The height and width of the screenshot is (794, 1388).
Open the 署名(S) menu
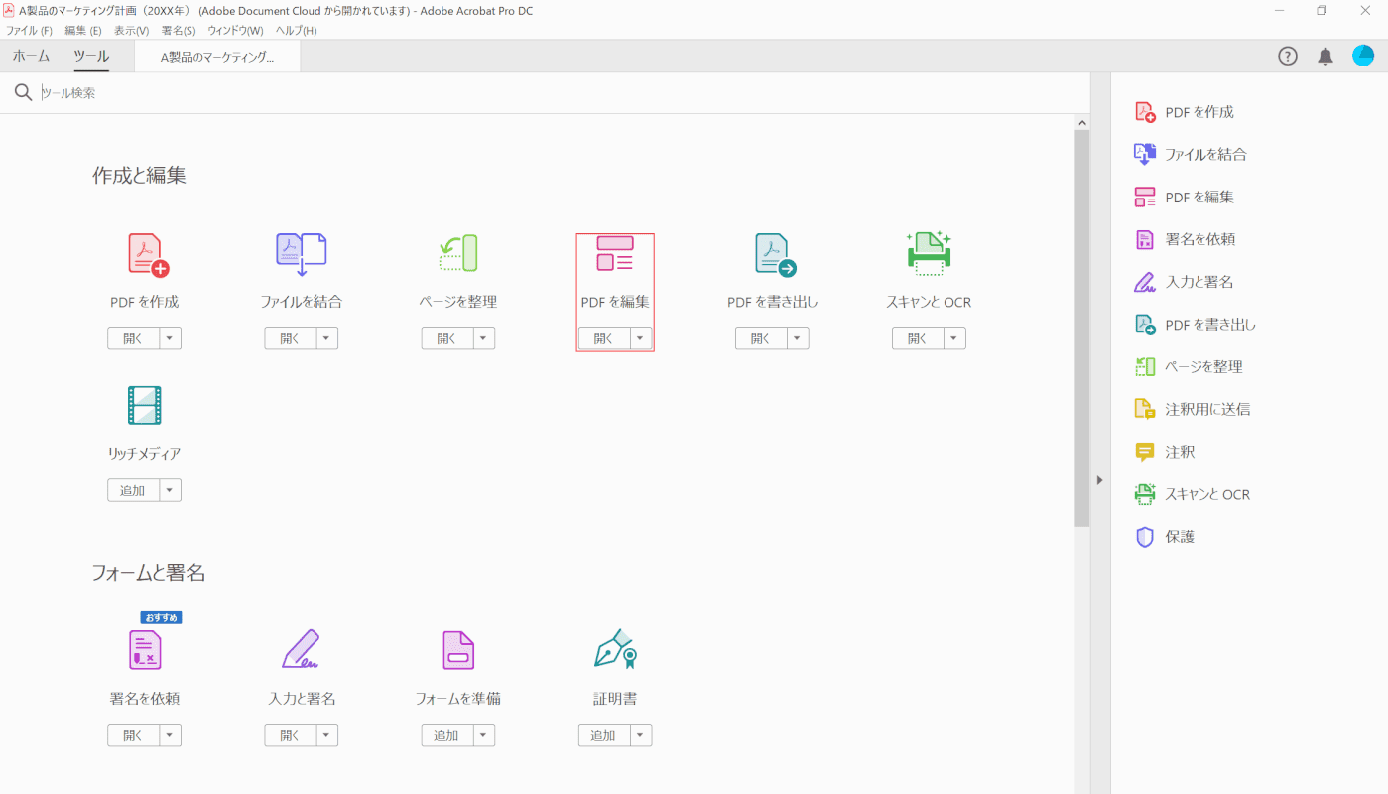(178, 31)
